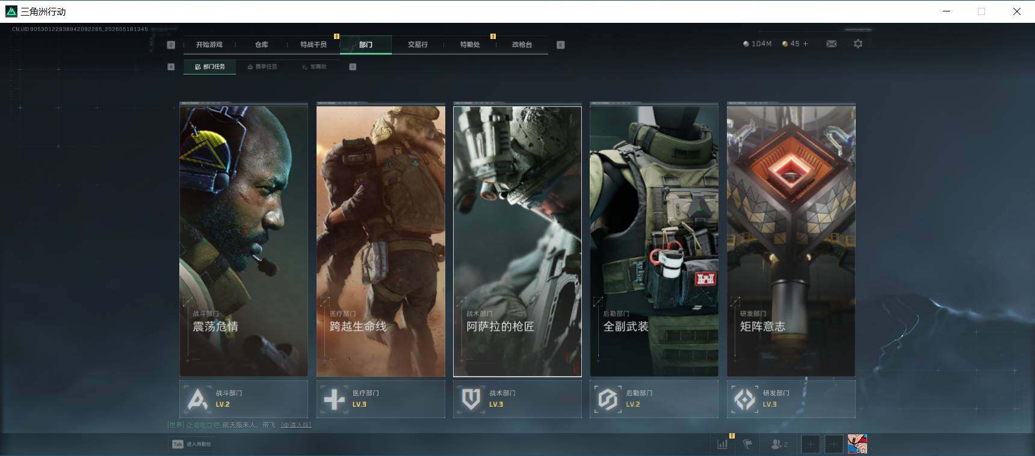Open the 阿萨拉的枪匠 tactical department card
This screenshot has height=456, width=1035.
coord(517,240)
